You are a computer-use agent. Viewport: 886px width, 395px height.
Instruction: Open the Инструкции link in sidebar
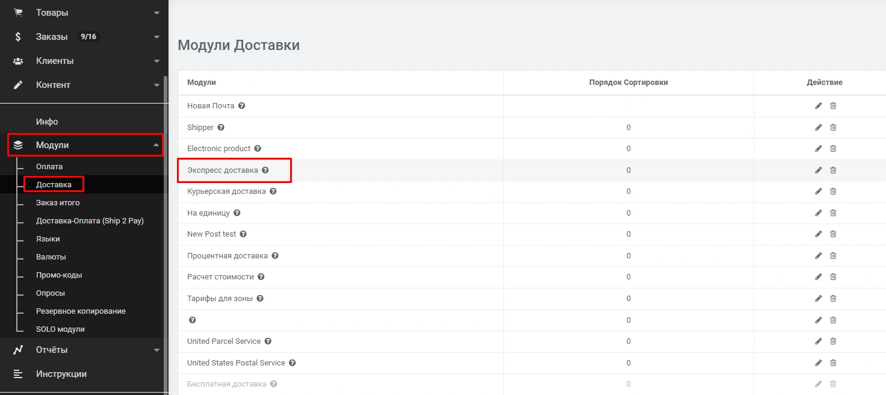point(61,374)
